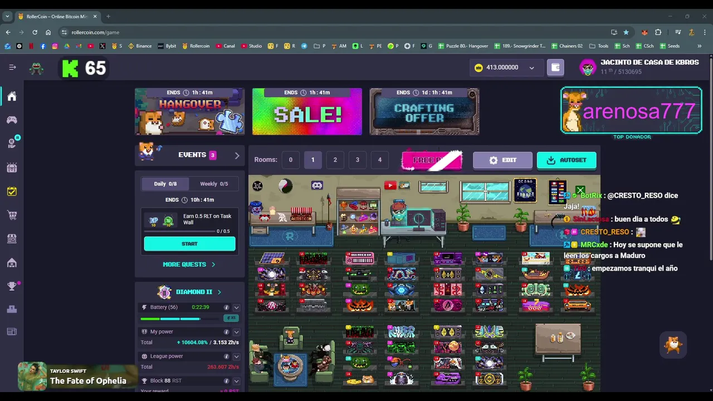Open the Games controller icon in sidebar
The width and height of the screenshot is (713, 401).
(x=12, y=120)
